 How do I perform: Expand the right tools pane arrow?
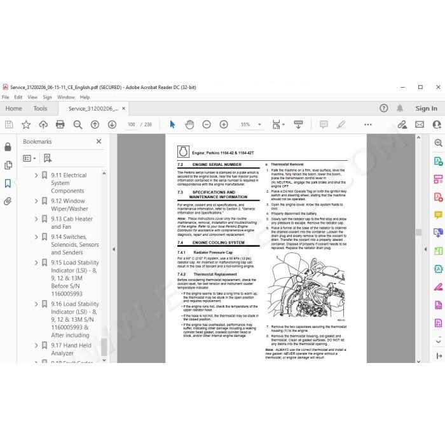pos(425,249)
